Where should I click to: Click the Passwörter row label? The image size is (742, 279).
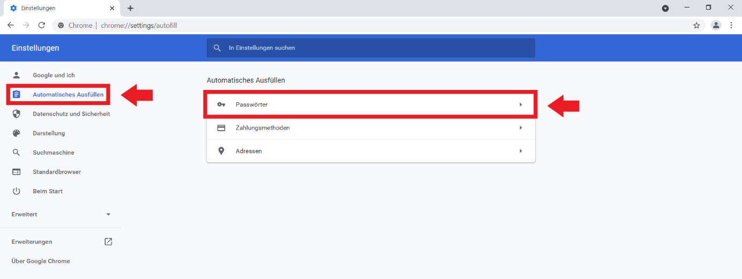click(251, 104)
